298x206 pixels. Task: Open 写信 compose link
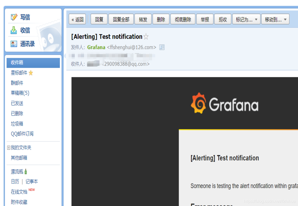[x=25, y=17]
